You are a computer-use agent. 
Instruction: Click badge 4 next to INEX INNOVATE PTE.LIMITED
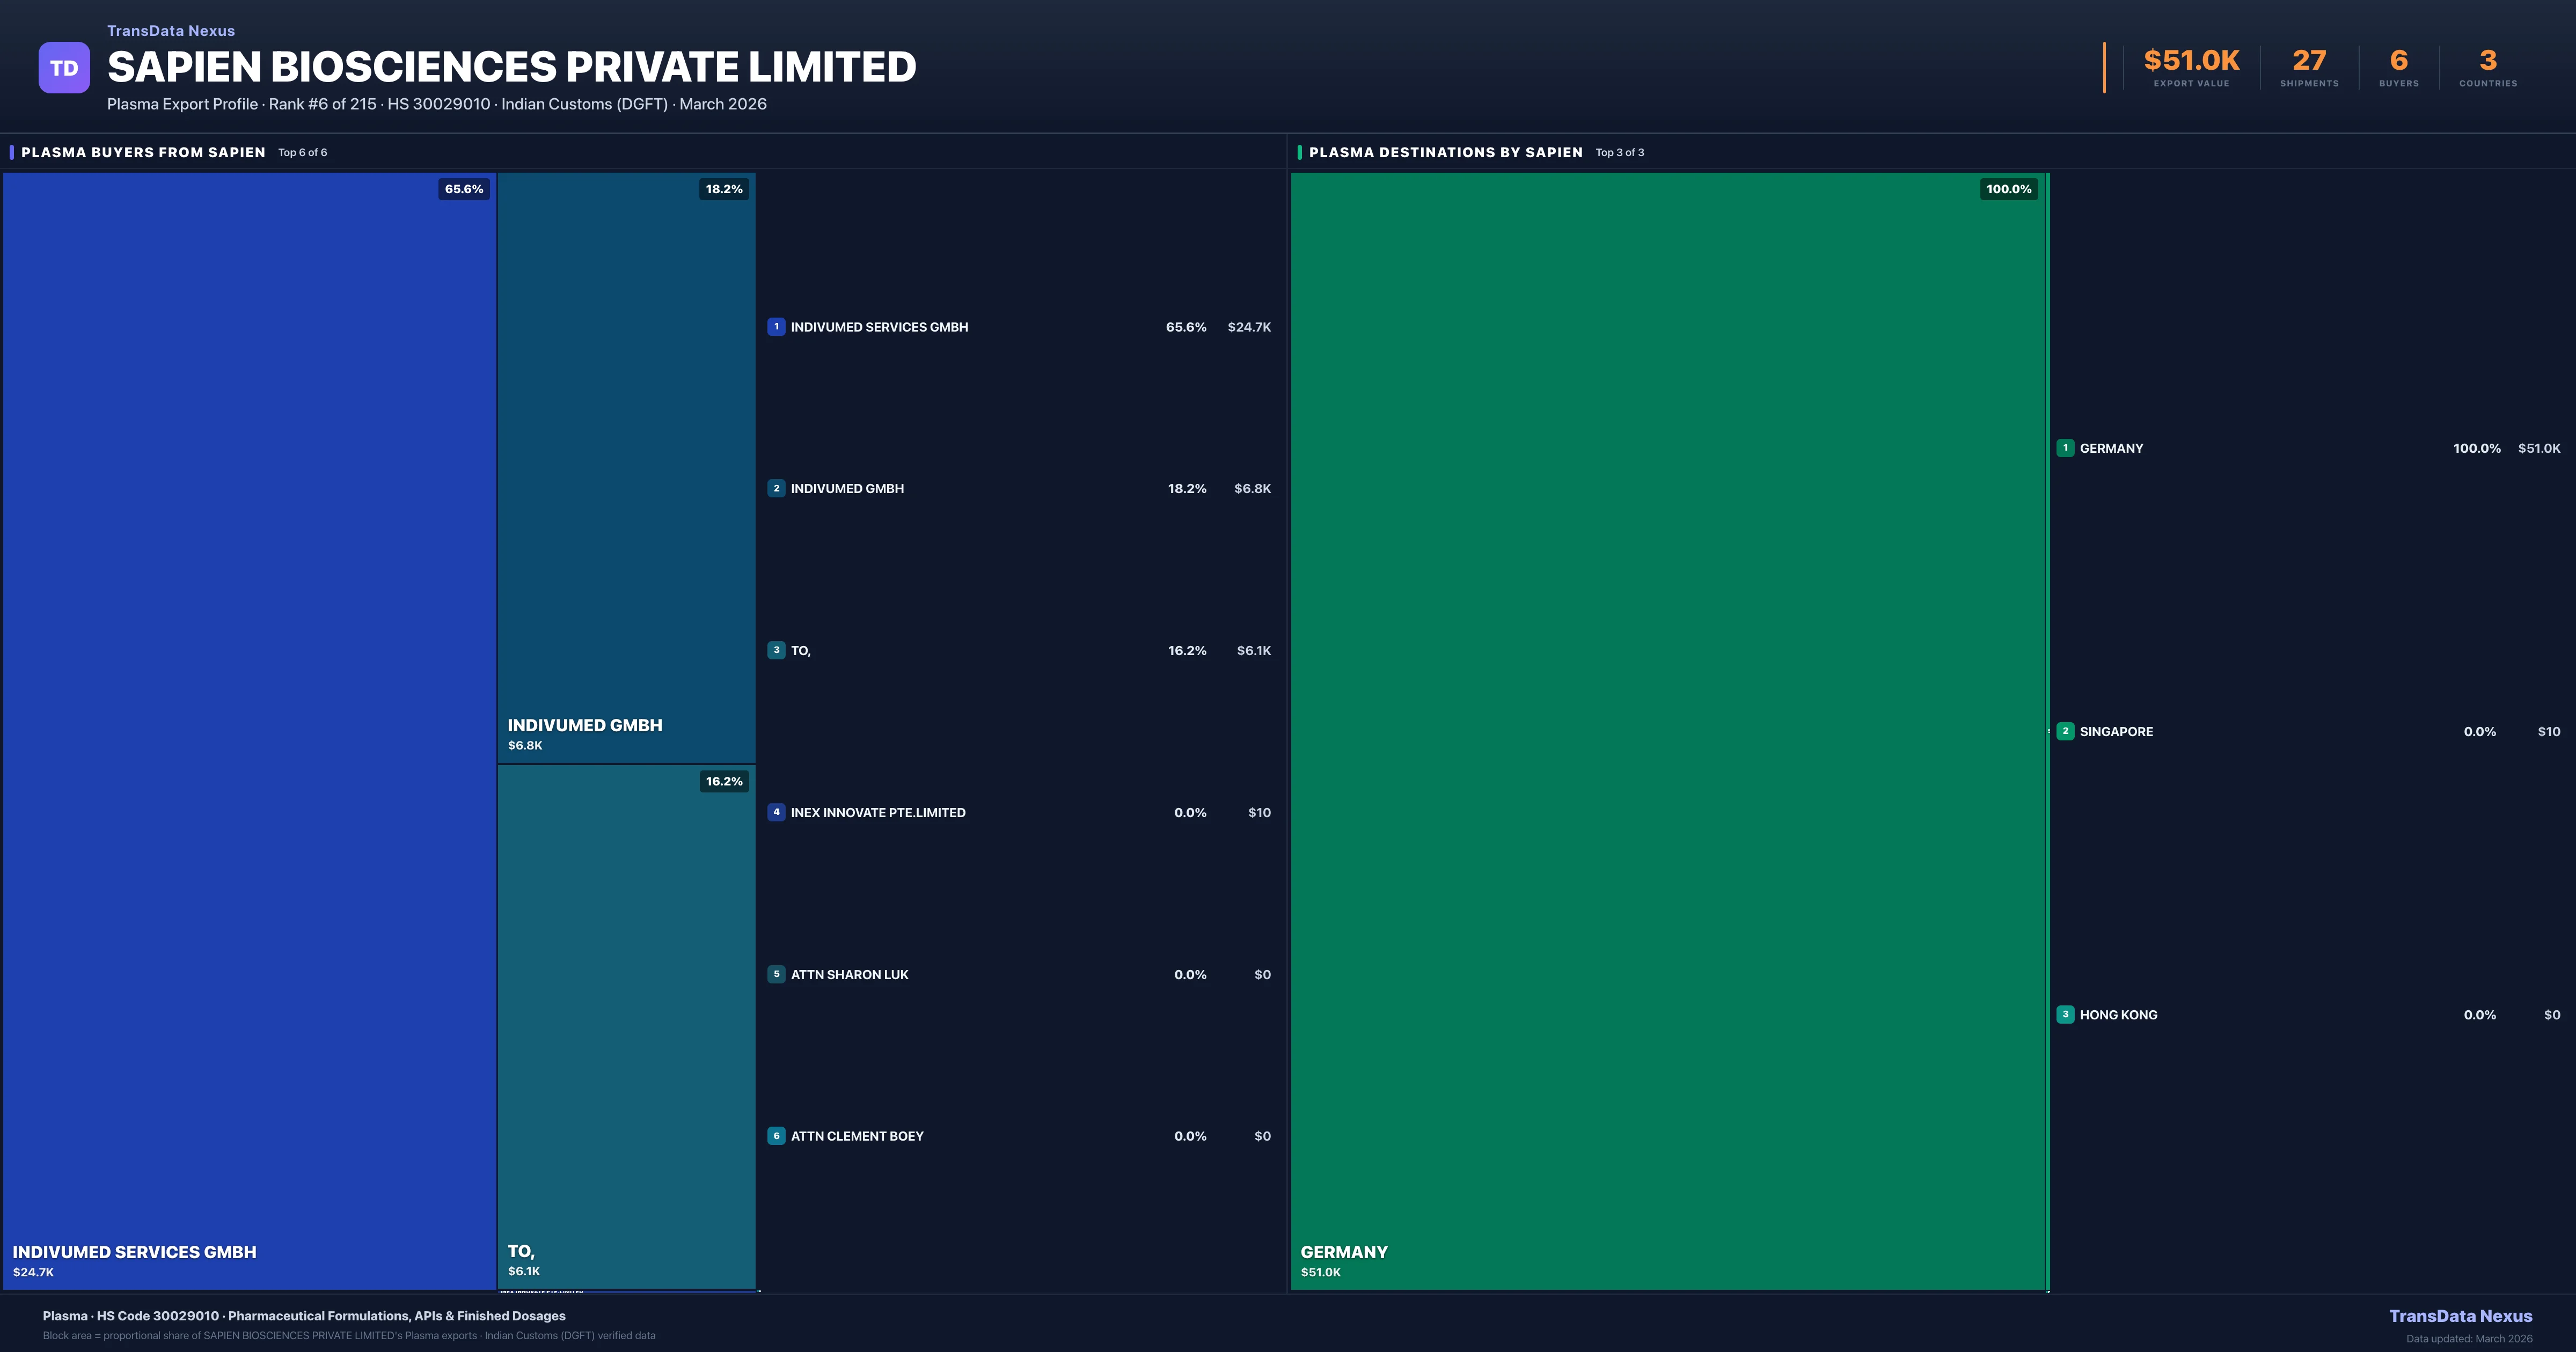[x=777, y=812]
